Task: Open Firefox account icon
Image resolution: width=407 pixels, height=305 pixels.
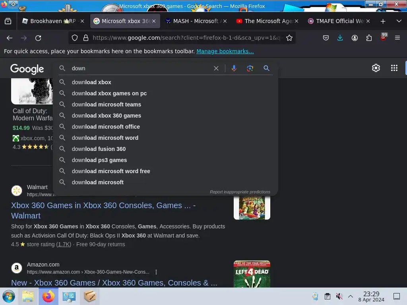Action: [x=355, y=38]
